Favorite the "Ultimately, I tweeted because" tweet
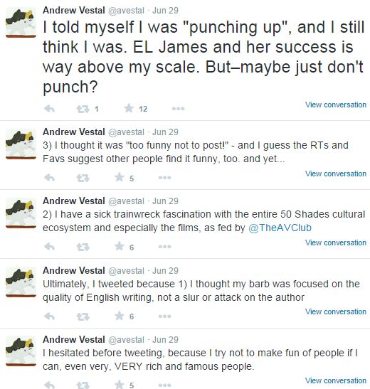Viewport: 370px width, 389px height. 120,316
